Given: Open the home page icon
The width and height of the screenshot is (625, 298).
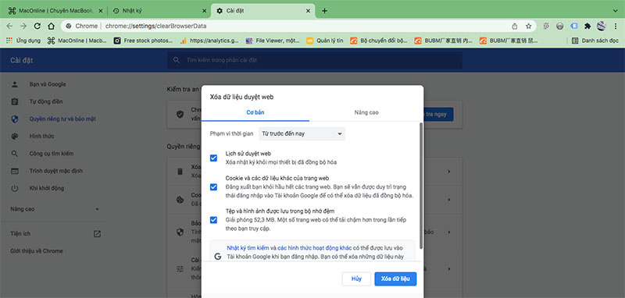Looking at the screenshot, I should (x=51, y=27).
